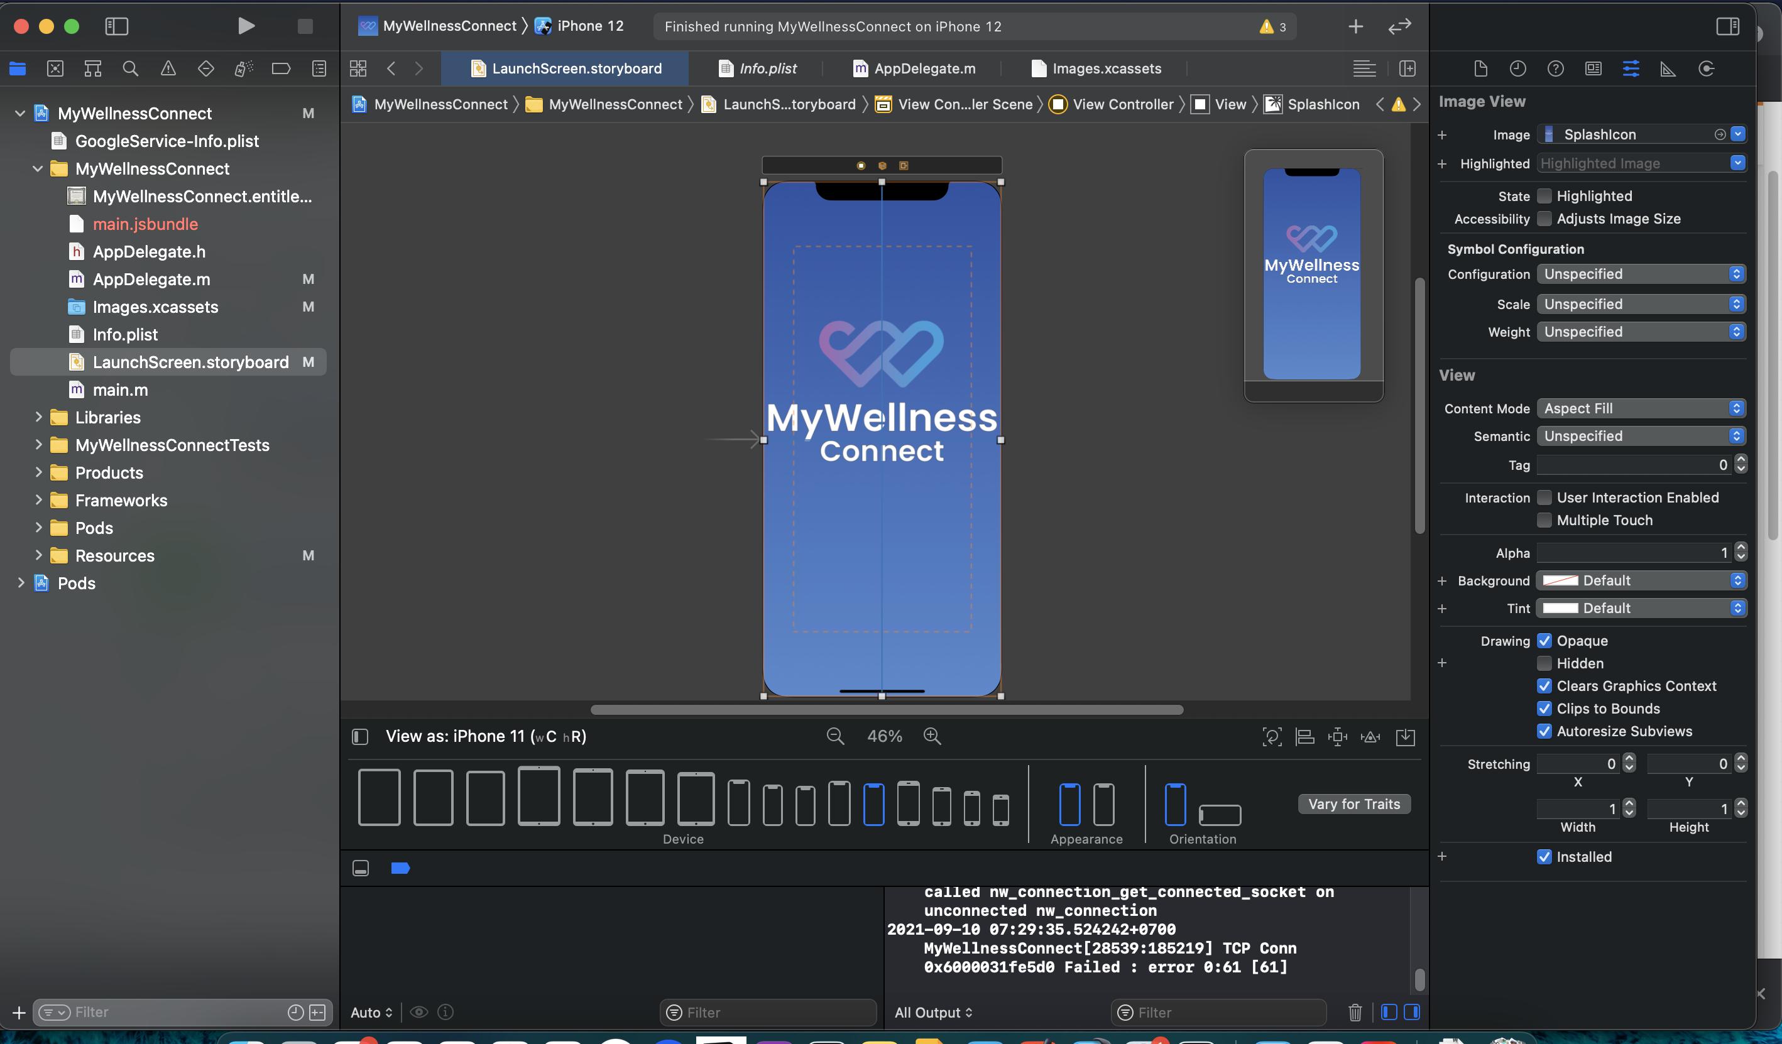Switch to the Info.plist tab
The image size is (1782, 1044).
click(x=757, y=68)
